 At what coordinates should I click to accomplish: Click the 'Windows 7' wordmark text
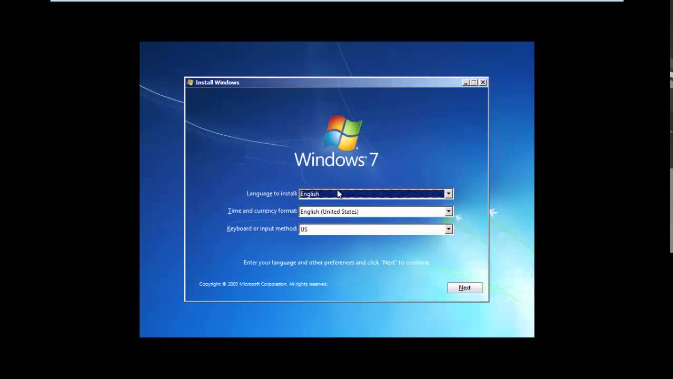point(336,159)
